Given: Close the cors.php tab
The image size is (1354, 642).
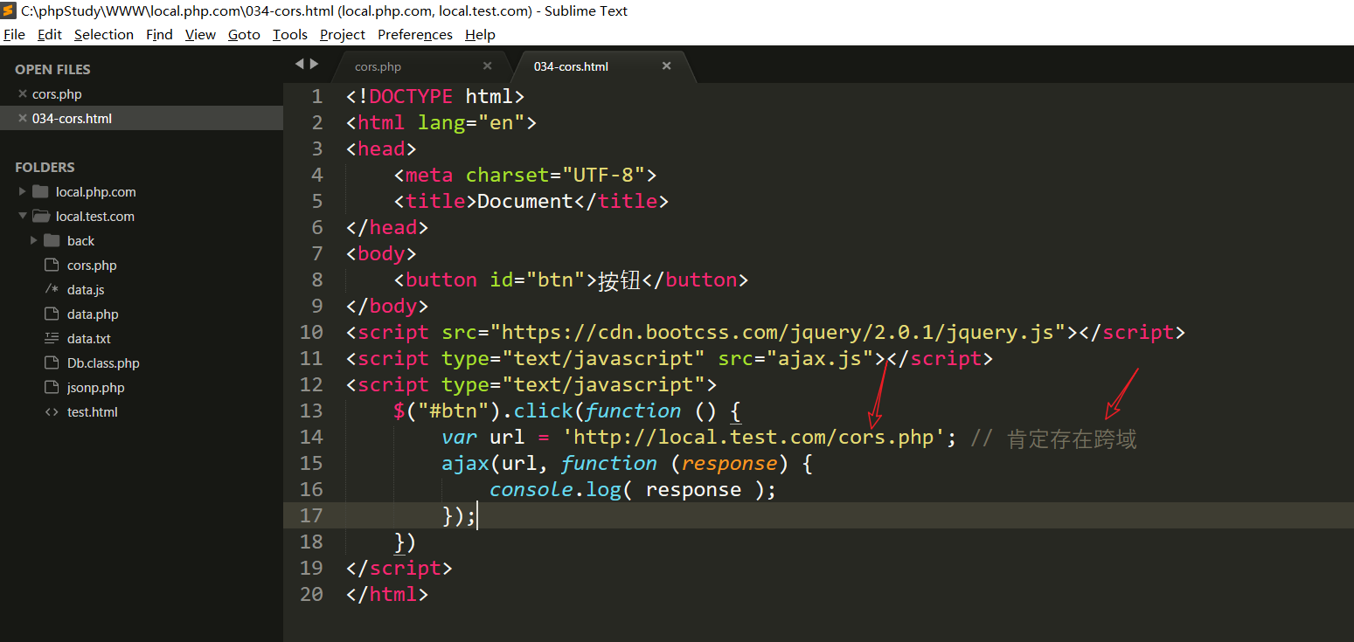Looking at the screenshot, I should coord(488,66).
